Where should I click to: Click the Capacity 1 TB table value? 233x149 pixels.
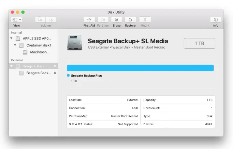click(209, 100)
